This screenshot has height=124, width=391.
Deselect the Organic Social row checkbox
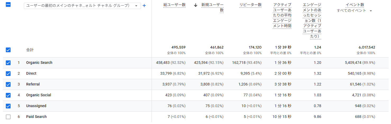[x=8, y=95]
